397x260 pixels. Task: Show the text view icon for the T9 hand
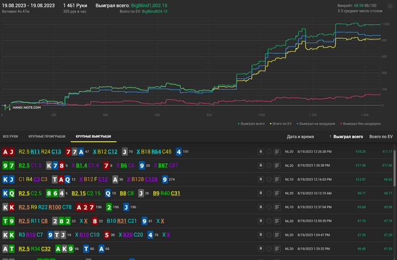tap(277, 221)
